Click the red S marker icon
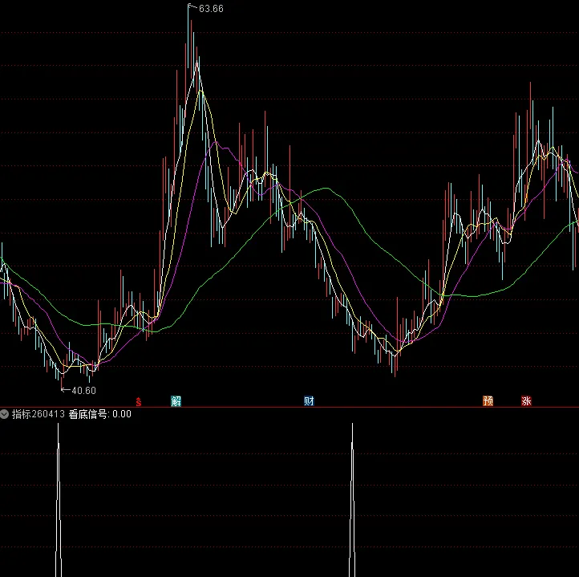 click(139, 402)
